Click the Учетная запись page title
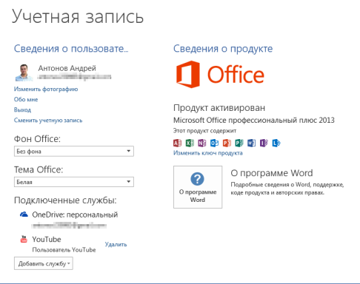 pyautogui.click(x=78, y=16)
